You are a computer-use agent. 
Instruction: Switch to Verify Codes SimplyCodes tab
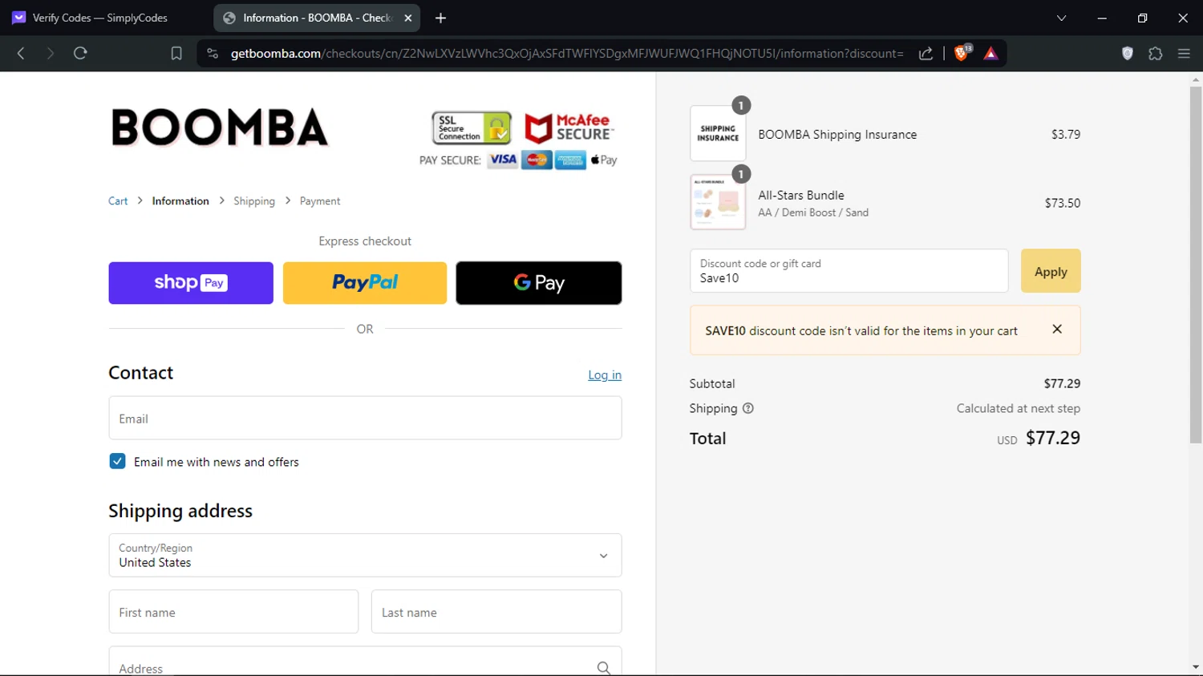(x=100, y=18)
